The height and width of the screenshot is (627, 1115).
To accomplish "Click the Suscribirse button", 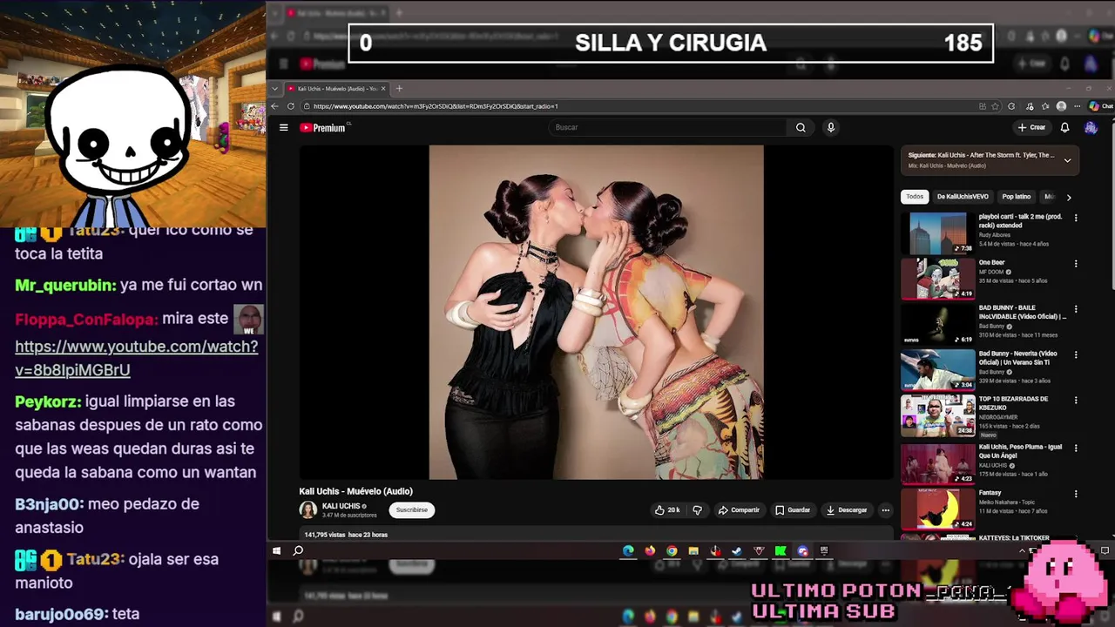I will pos(412,510).
